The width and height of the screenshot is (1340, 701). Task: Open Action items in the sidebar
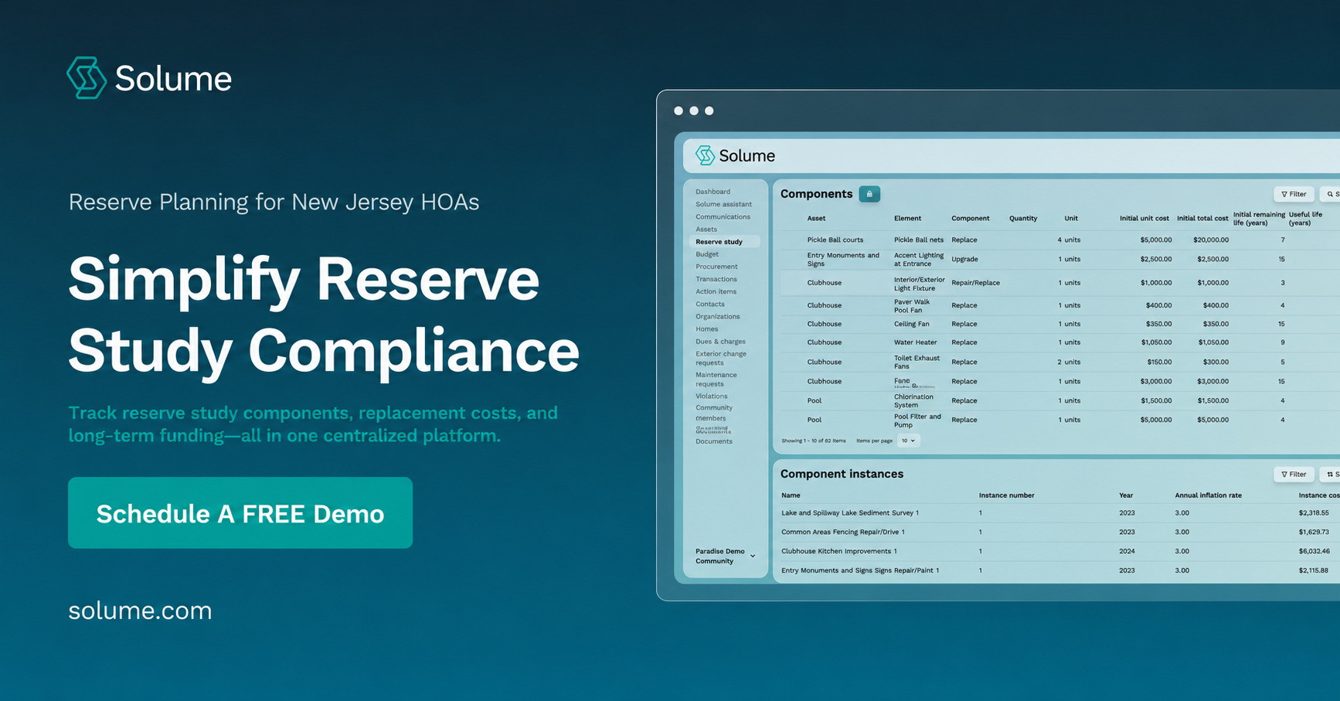pos(716,291)
